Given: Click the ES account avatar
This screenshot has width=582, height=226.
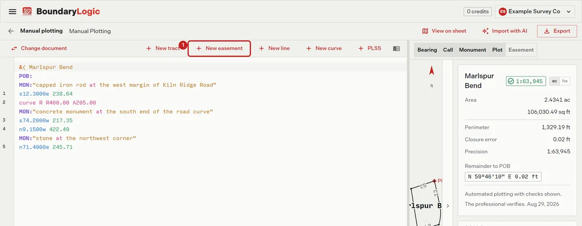Looking at the screenshot, I should (503, 12).
